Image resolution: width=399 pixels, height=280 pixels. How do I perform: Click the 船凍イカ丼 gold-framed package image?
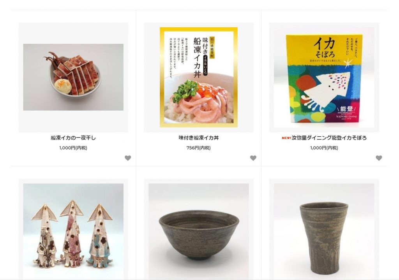coord(199,77)
